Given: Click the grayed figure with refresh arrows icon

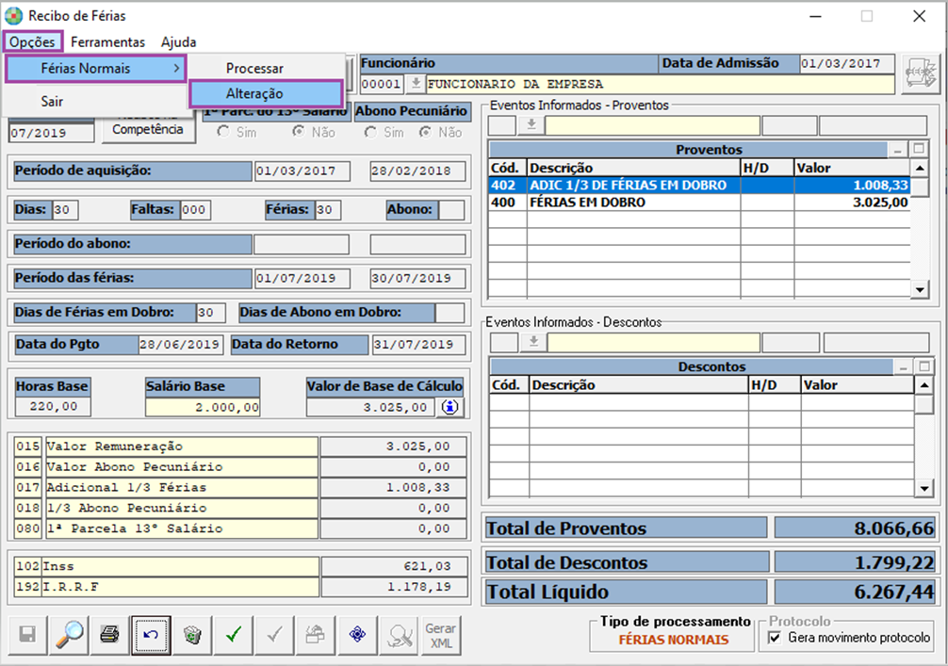Looking at the screenshot, I should [399, 635].
